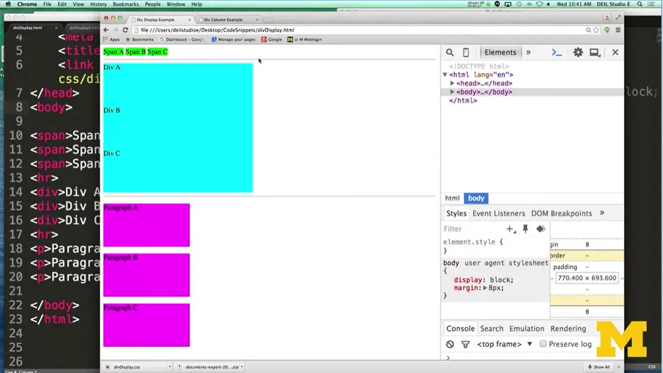
Task: Enable the Preserve log checkbox
Action: 543,344
